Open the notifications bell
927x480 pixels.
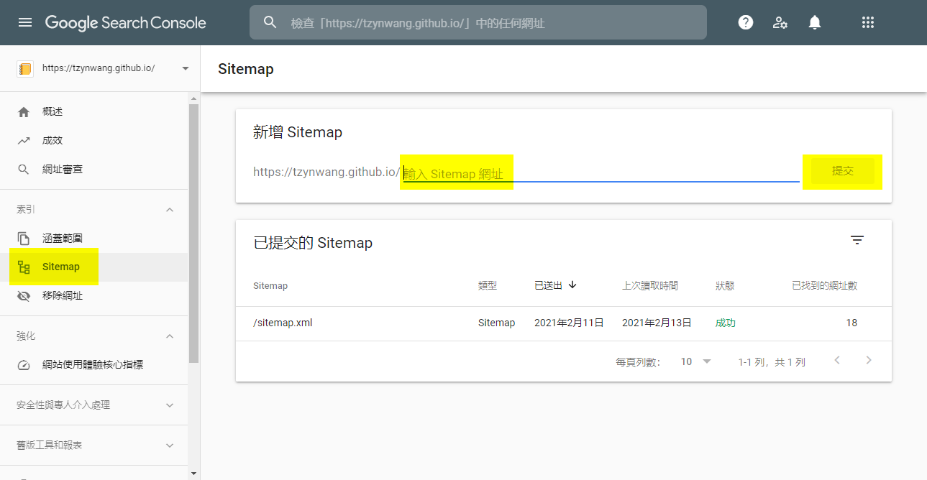(815, 22)
